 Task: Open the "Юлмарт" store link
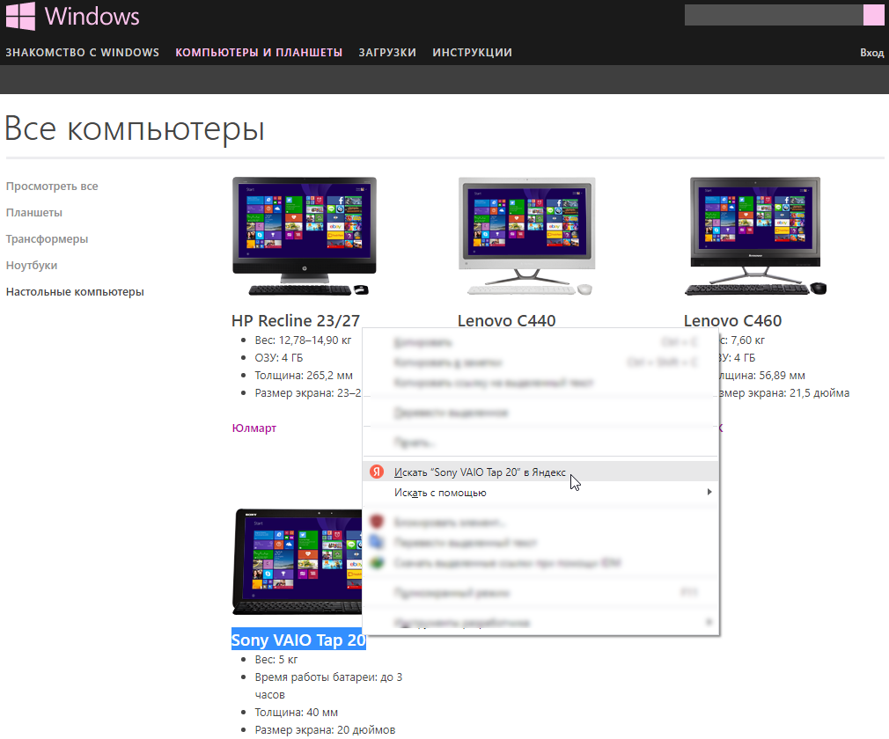[253, 428]
